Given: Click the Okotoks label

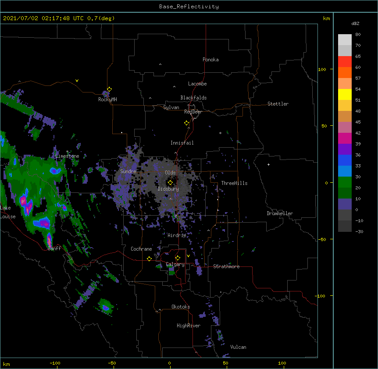Looking at the screenshot, I should 181,307.
